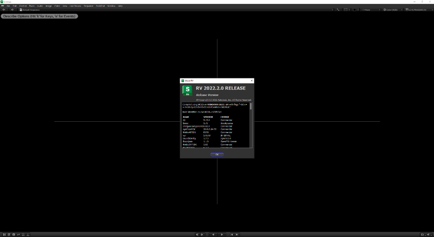Click sixth bottom-left toolbar icon
434x237 pixels.
[x=28, y=234]
